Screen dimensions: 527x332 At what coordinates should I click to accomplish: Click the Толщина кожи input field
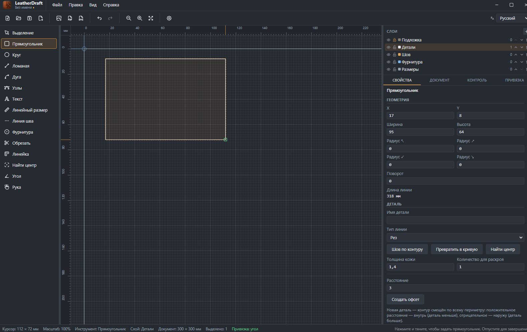[x=420, y=267]
